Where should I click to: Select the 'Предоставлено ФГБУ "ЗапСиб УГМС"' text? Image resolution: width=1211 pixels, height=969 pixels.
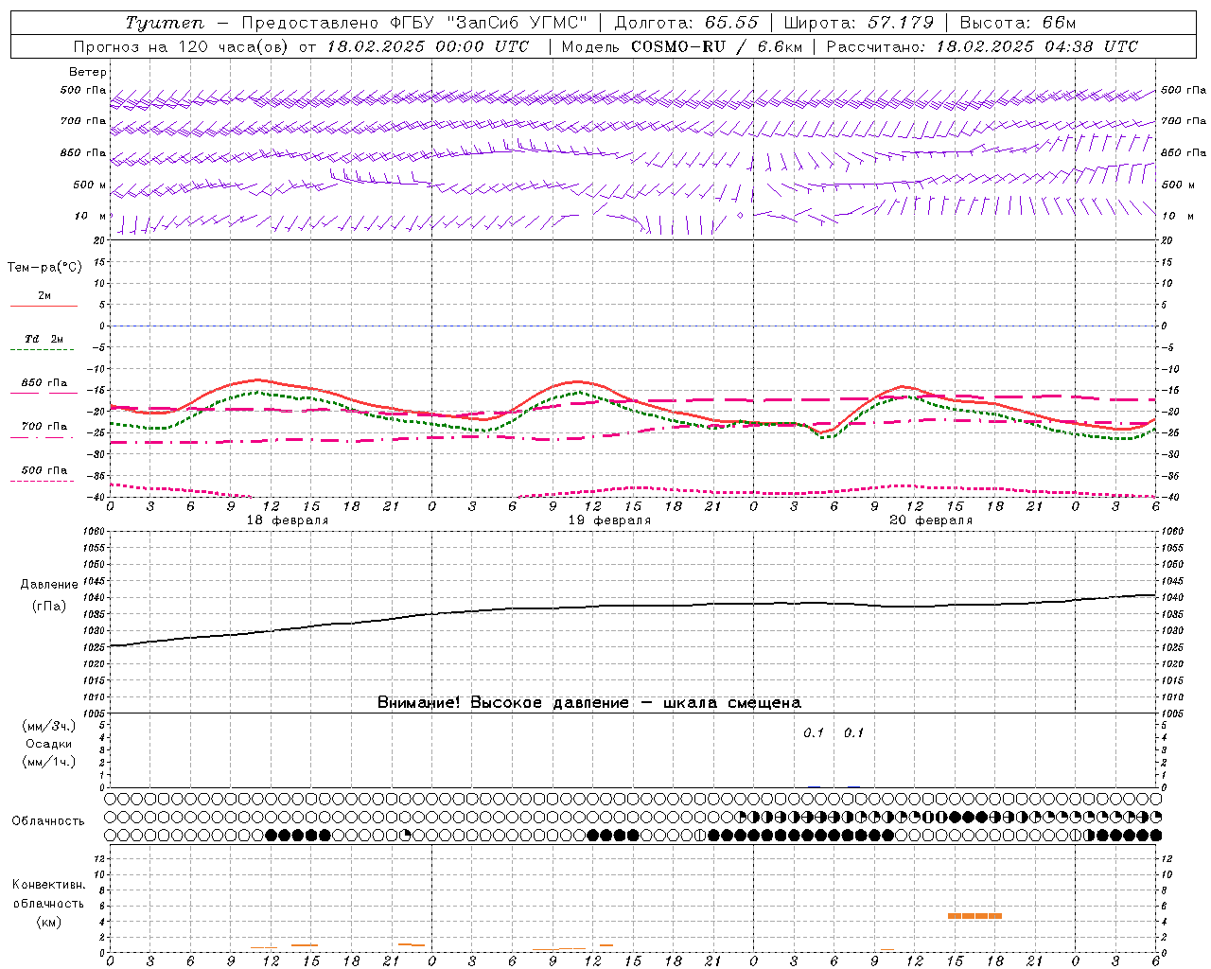pos(414,23)
